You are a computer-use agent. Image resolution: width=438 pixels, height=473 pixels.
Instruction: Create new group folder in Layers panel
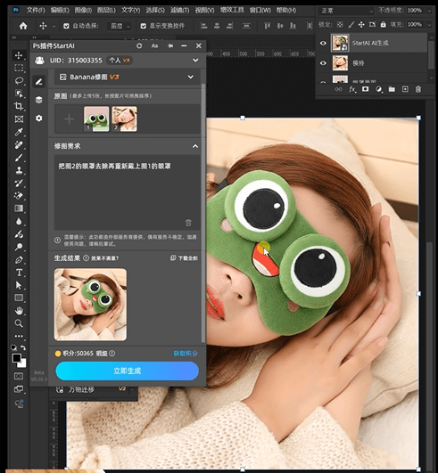coord(392,89)
